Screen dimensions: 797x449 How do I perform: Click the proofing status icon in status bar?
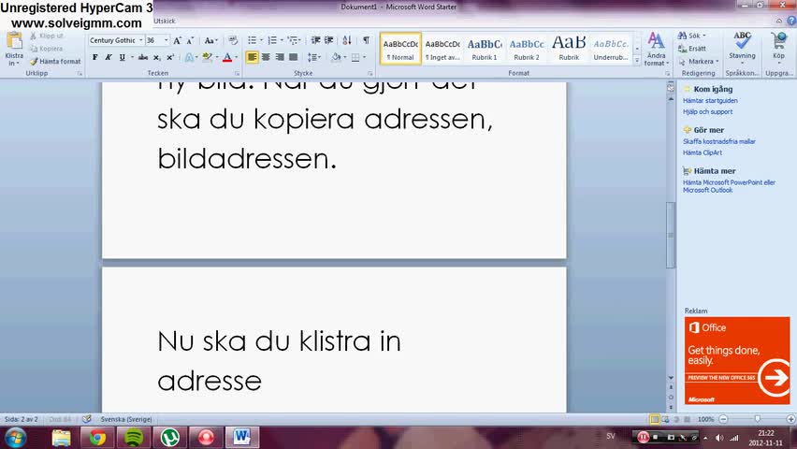coord(87,419)
